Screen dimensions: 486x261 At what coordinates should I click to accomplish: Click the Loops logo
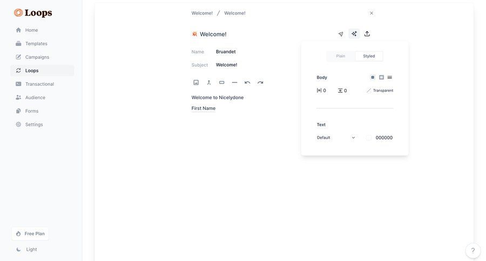click(x=33, y=13)
